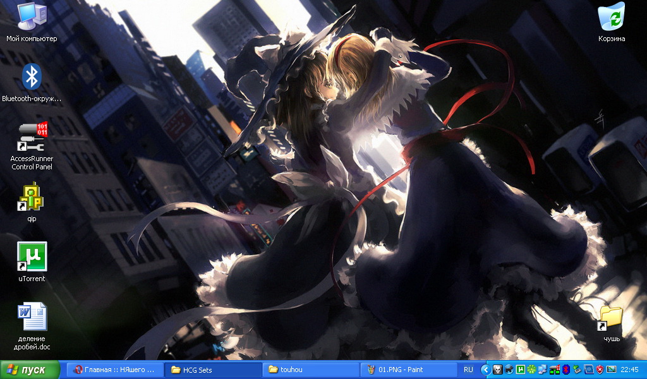Click the black dog tray icon

point(509,370)
